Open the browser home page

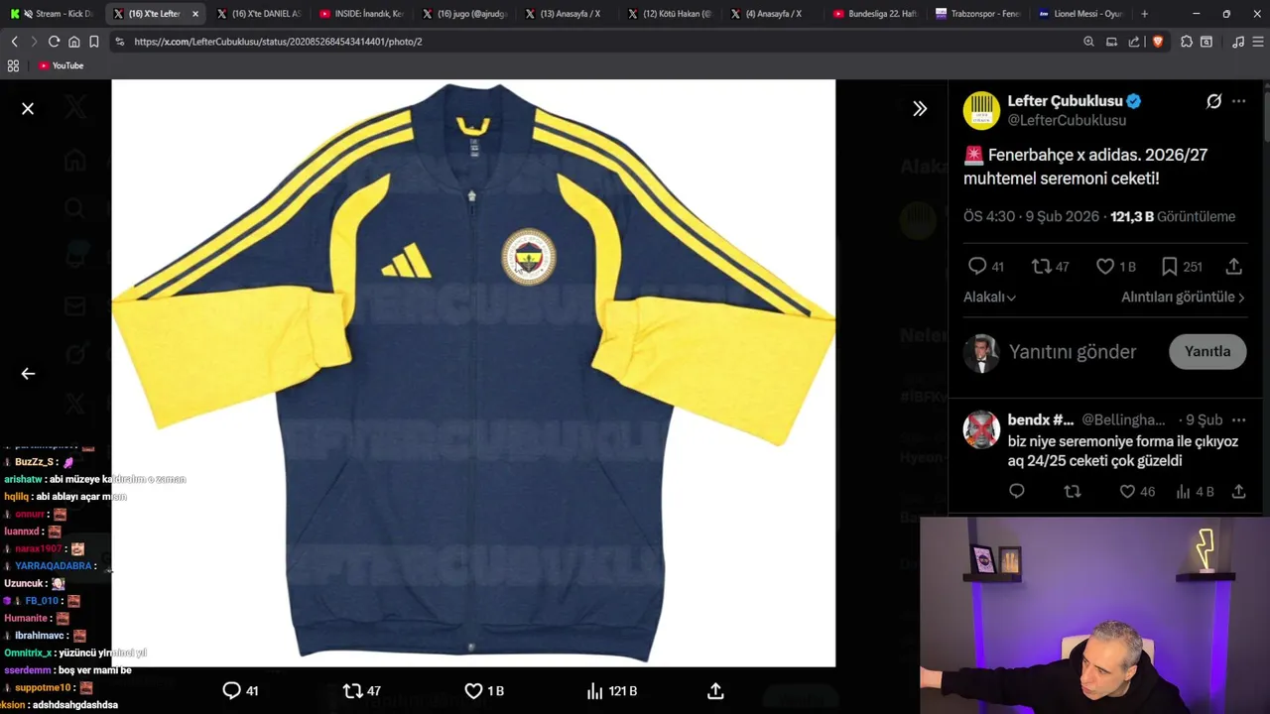[73, 42]
